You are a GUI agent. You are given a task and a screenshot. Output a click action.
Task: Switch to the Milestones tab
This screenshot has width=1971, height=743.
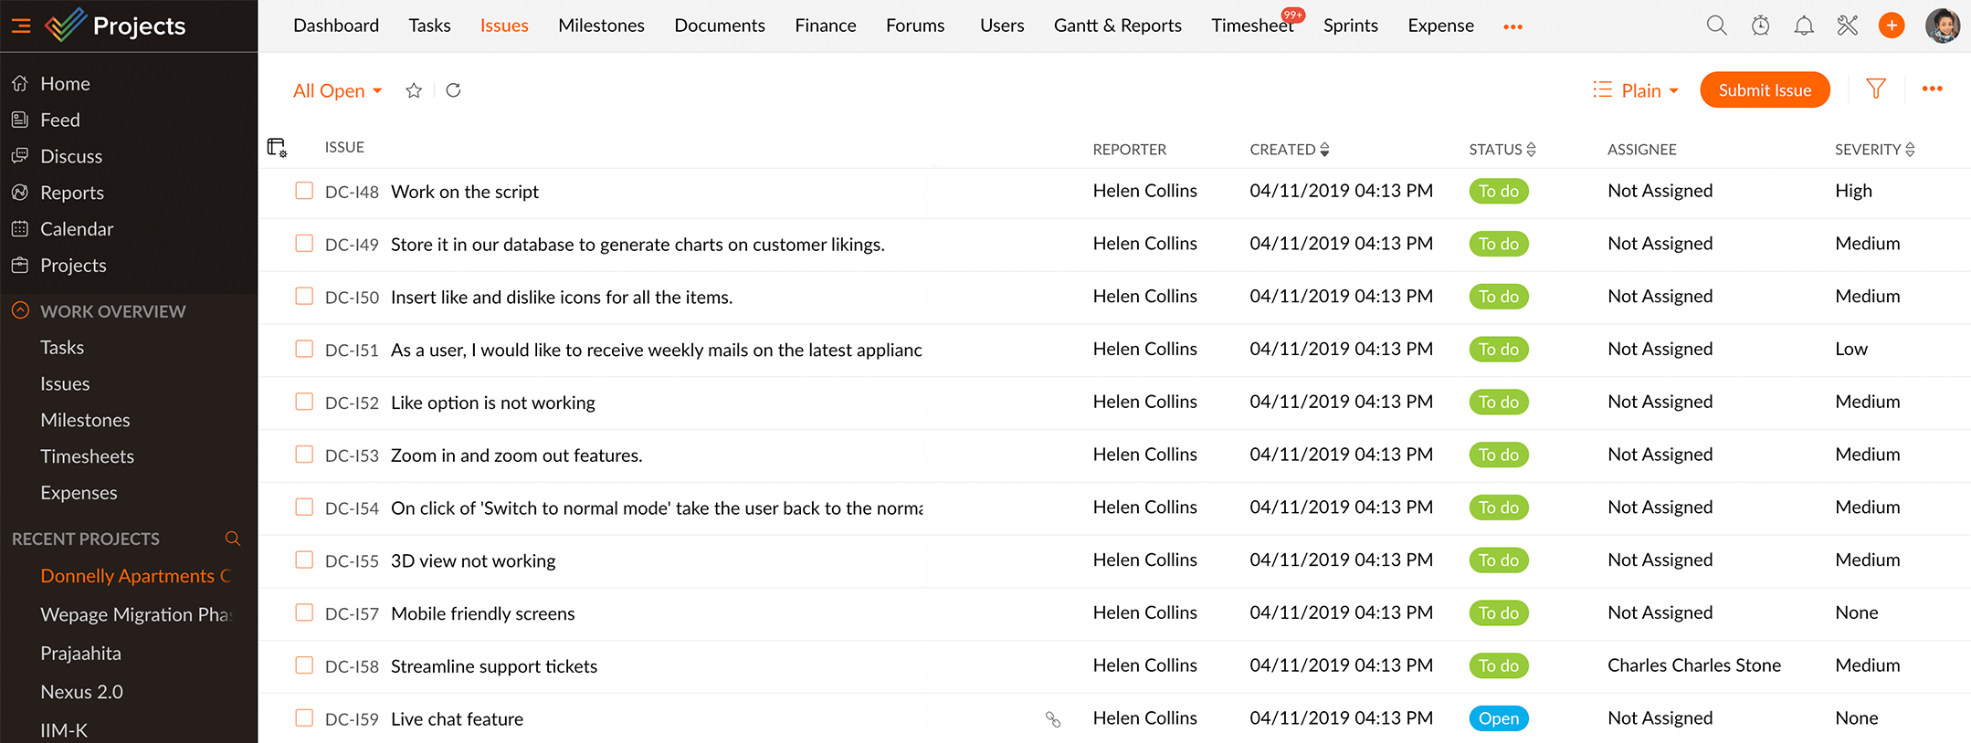click(x=601, y=26)
